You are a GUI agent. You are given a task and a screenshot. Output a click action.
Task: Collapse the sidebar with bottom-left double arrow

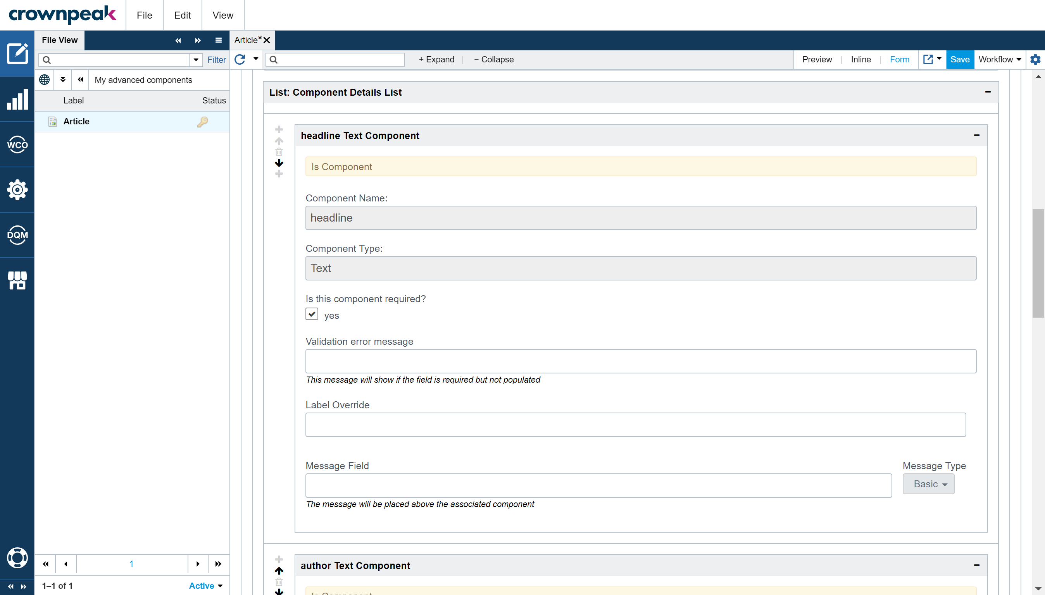pos(10,586)
